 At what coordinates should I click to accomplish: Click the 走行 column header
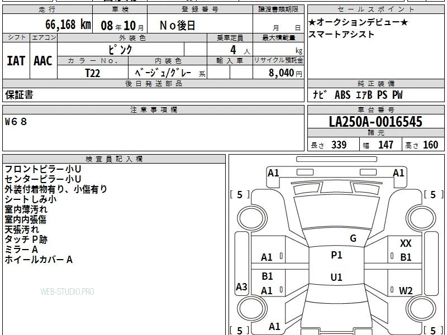coord(47,9)
